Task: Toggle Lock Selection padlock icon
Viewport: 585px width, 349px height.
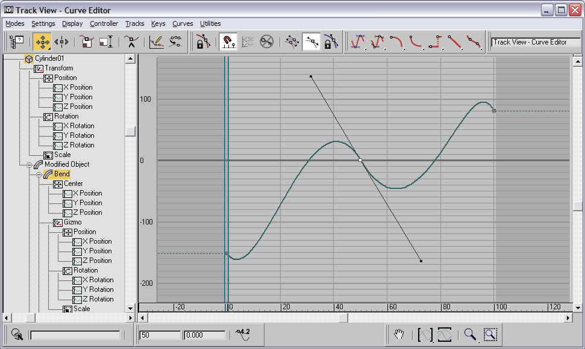Action: pos(203,42)
